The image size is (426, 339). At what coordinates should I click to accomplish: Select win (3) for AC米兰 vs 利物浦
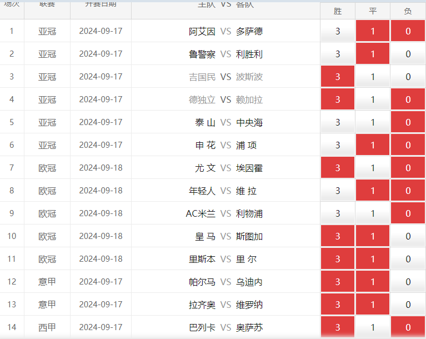pos(338,213)
